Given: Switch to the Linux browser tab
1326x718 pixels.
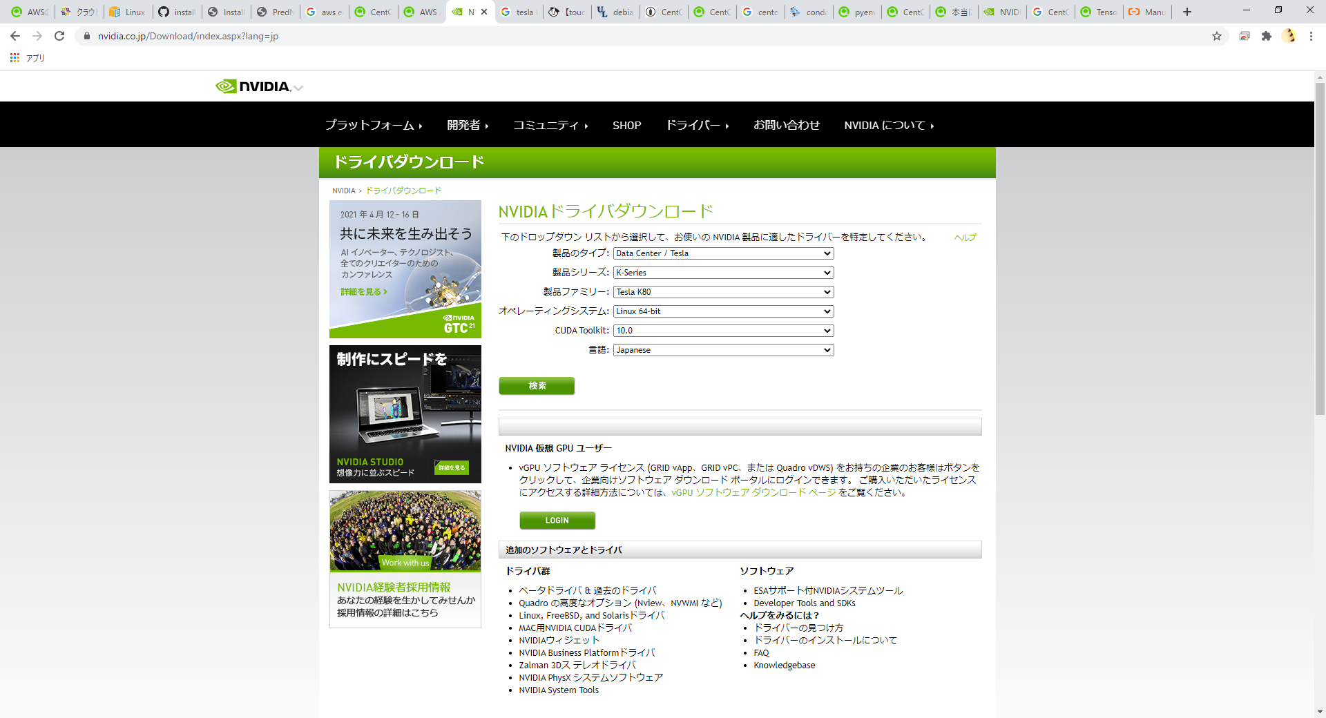Looking at the screenshot, I should click(x=127, y=12).
